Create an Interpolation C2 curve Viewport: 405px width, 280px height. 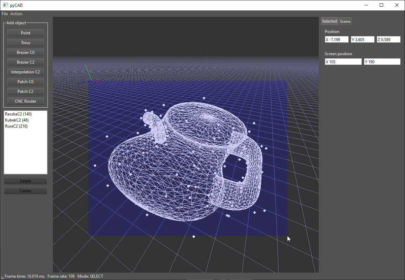coord(25,72)
